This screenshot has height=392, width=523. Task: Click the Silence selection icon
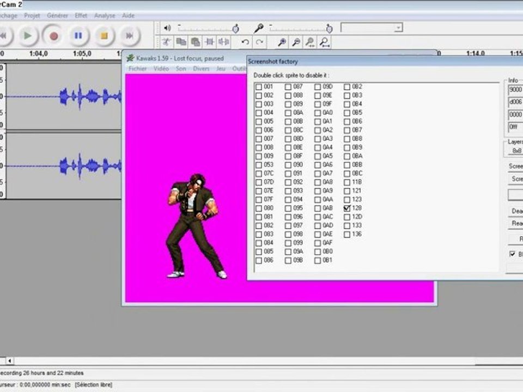click(x=223, y=42)
